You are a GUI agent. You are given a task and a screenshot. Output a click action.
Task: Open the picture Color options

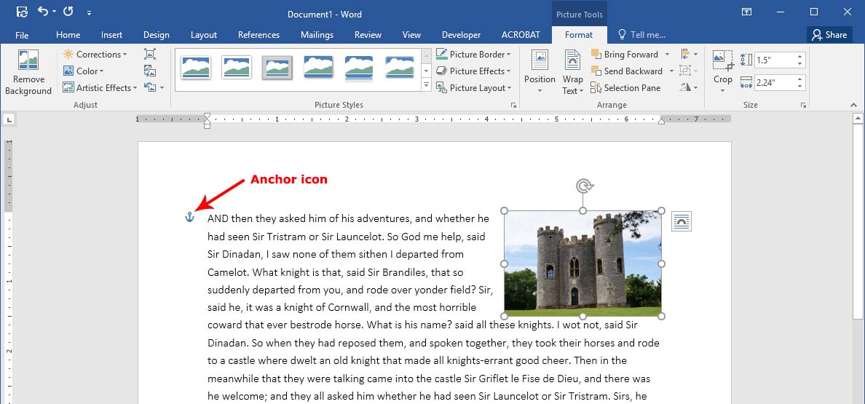(83, 71)
